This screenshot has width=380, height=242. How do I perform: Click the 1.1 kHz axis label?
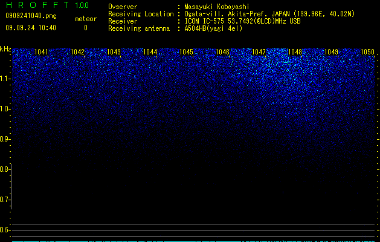tap(5, 79)
